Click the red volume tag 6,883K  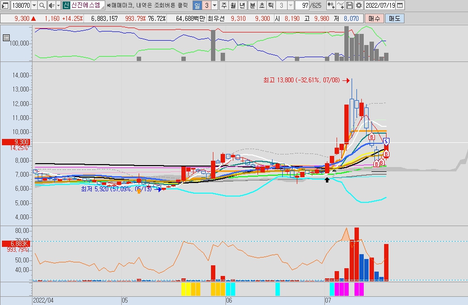tap(16, 244)
